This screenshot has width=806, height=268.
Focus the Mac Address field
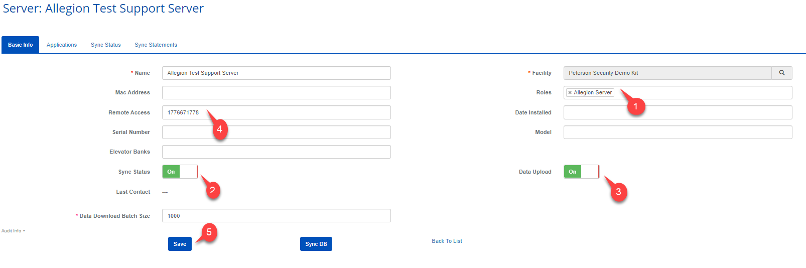(276, 92)
